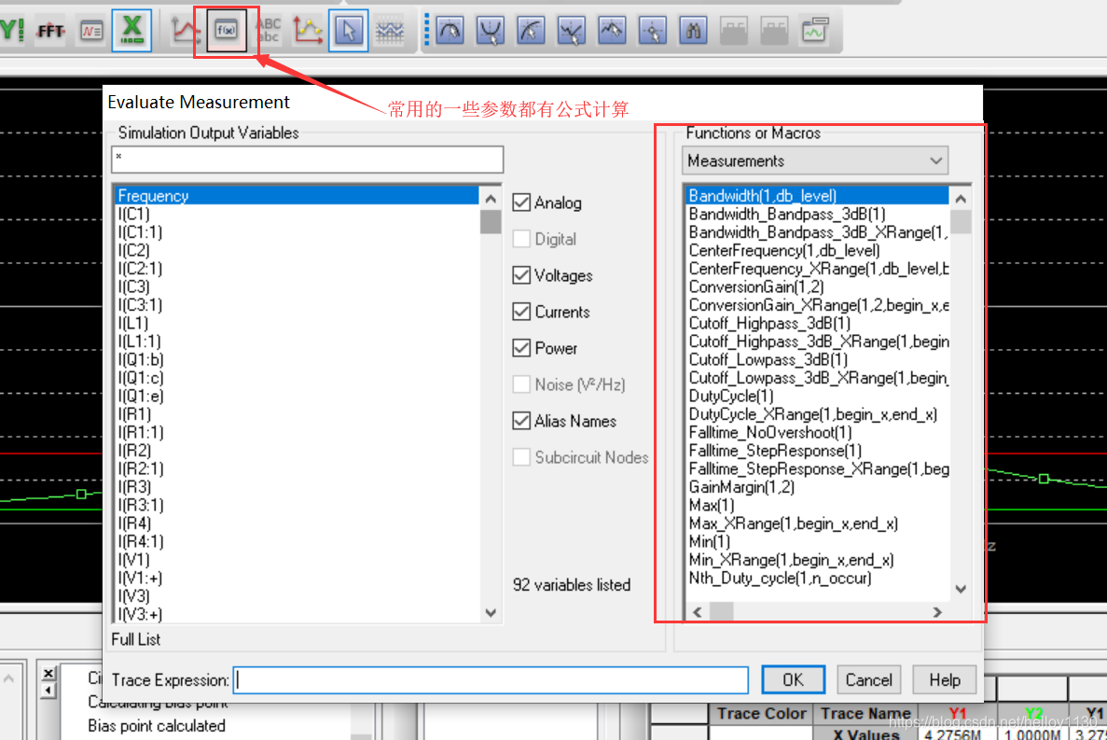Select Falltime_NoOvershoot(1) measurement
The height and width of the screenshot is (740, 1107).
[x=817, y=432]
